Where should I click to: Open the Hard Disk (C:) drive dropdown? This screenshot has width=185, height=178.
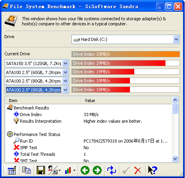[176, 39]
